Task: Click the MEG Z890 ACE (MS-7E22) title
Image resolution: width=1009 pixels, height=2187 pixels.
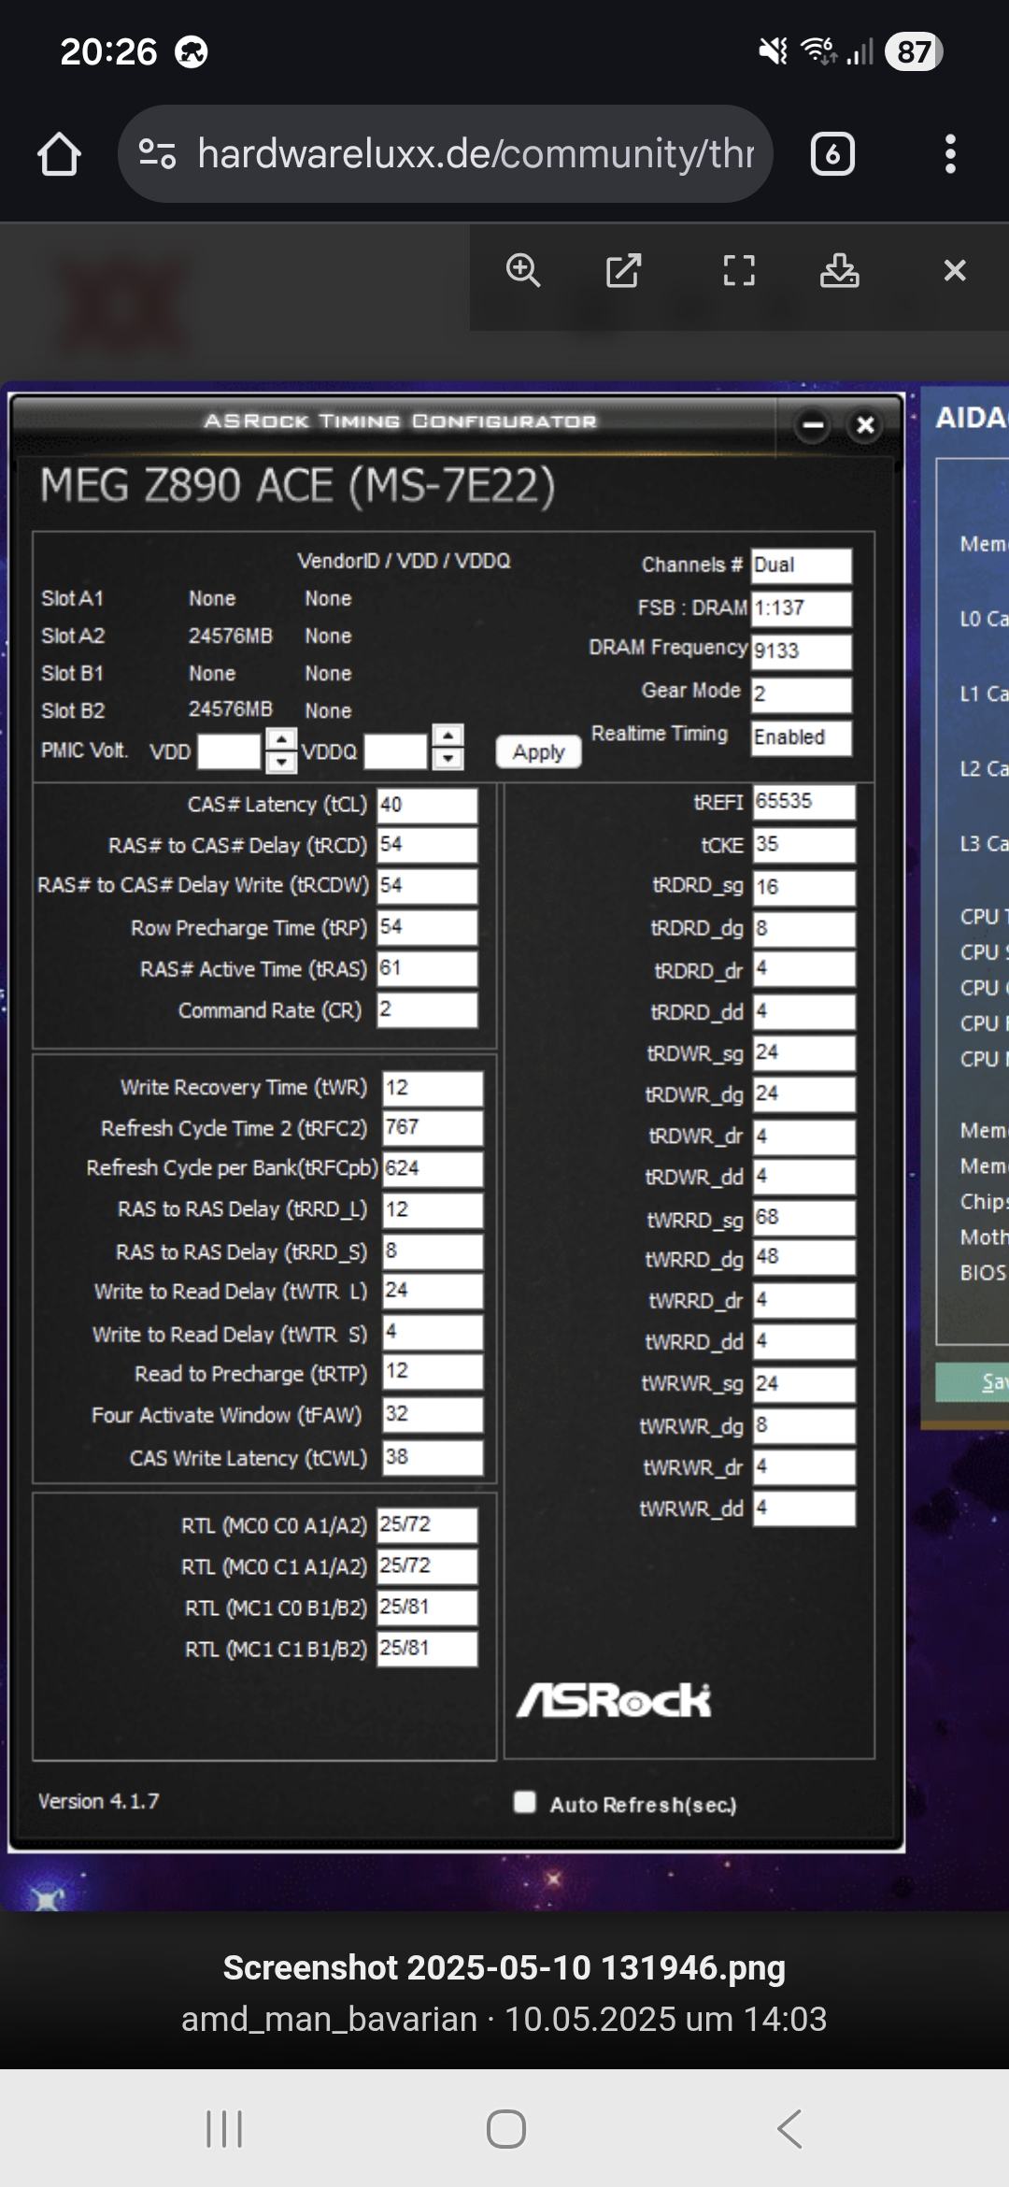Action: coord(297,486)
